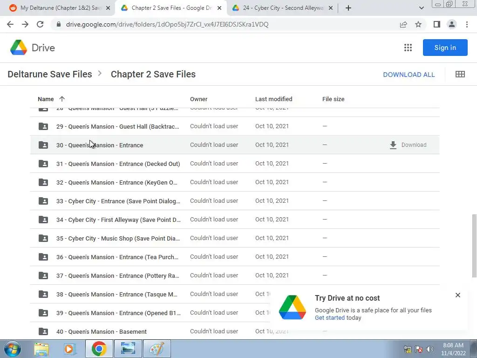Click the picture viewer taskbar icon

(128, 349)
